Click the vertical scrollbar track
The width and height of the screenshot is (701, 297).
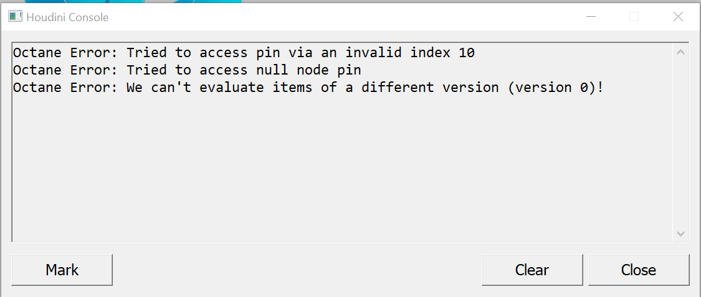(x=680, y=143)
